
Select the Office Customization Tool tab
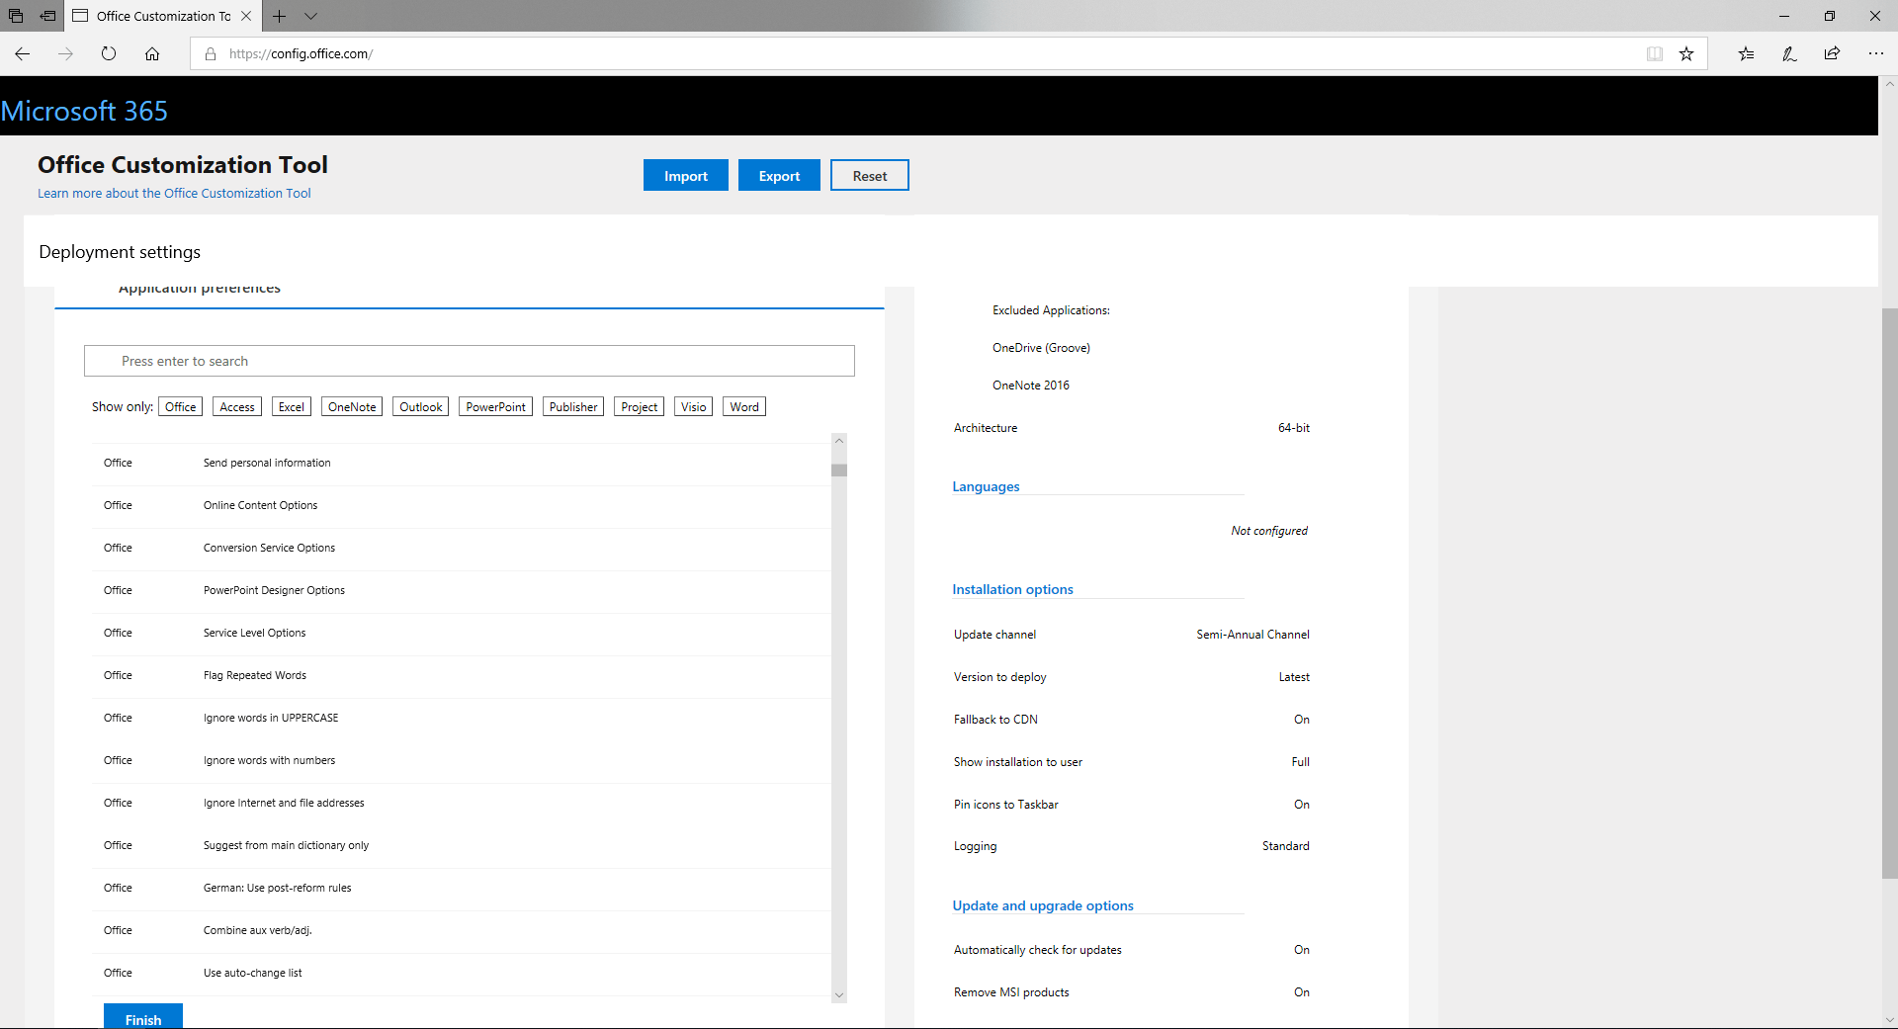163,16
